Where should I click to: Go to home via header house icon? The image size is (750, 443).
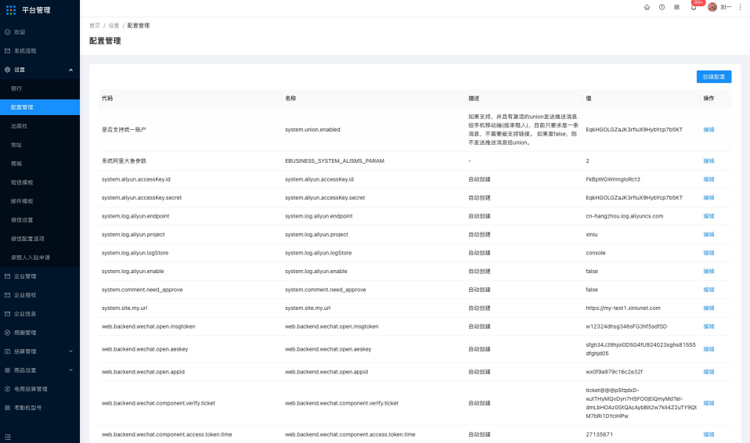point(647,7)
